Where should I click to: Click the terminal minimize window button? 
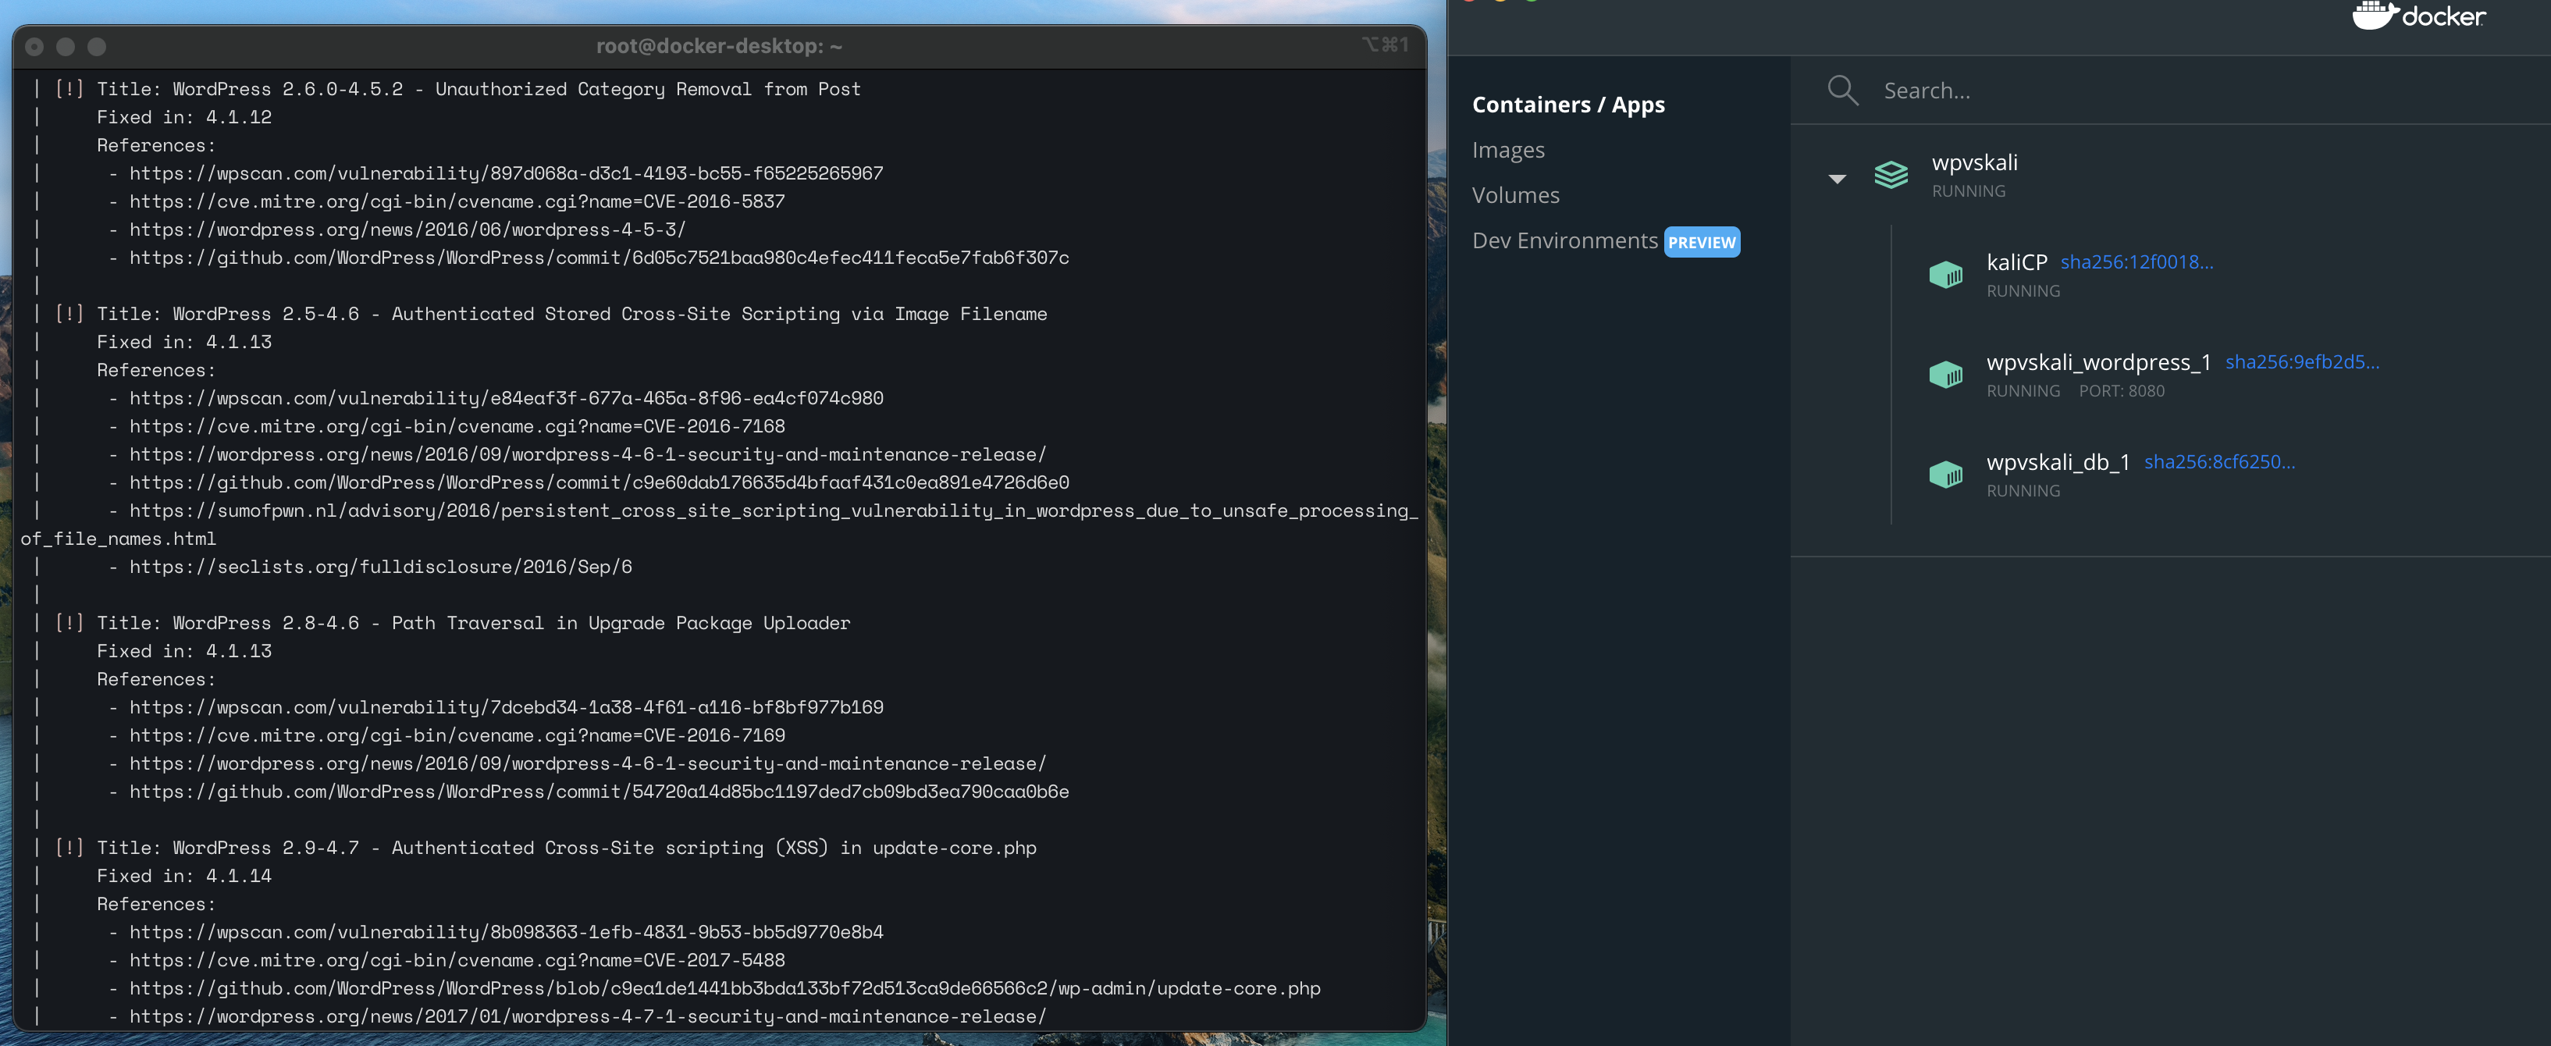point(66,47)
